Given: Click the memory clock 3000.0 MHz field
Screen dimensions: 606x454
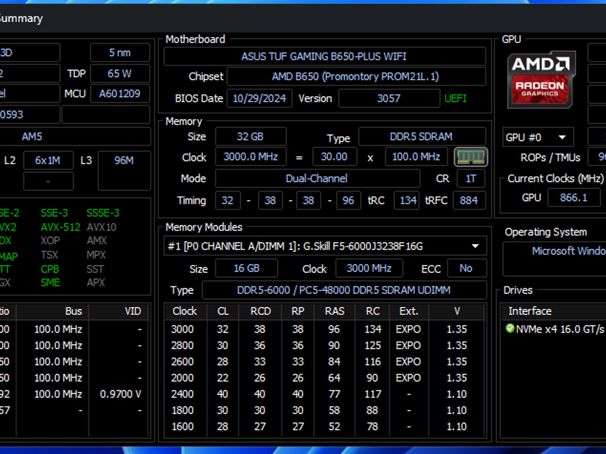Looking at the screenshot, I should pyautogui.click(x=251, y=157).
